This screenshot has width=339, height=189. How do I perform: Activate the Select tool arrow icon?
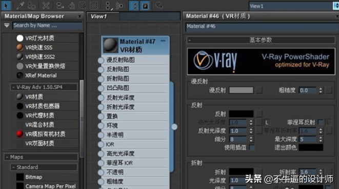point(6,6)
